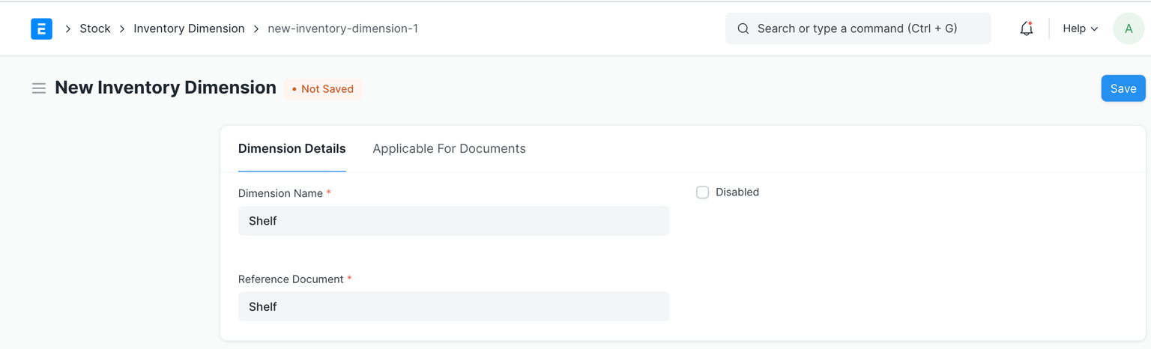1151x349 pixels.
Task: Enable the Disabled checkbox
Action: (702, 192)
